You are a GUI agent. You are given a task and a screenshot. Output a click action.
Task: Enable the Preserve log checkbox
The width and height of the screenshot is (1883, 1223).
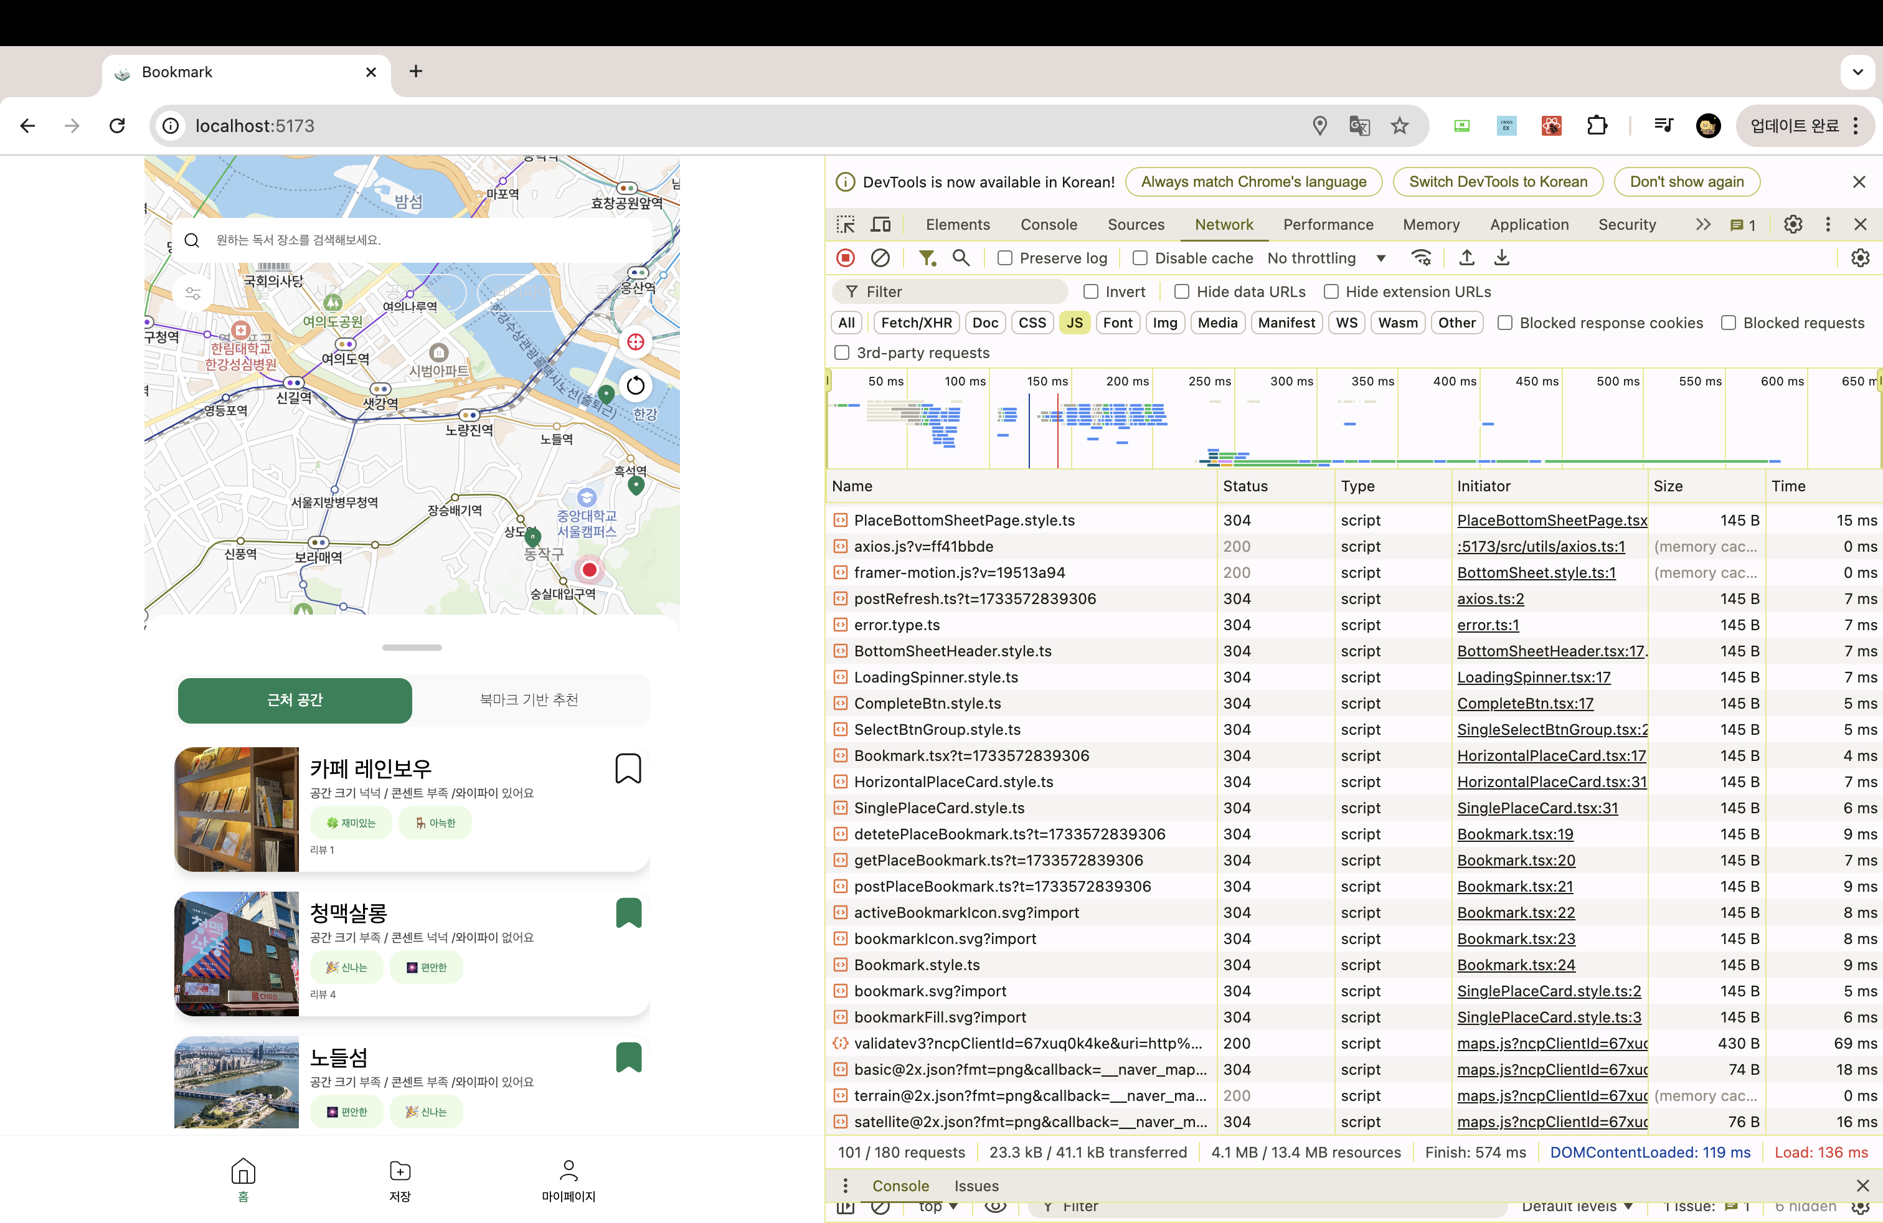pos(1005,258)
